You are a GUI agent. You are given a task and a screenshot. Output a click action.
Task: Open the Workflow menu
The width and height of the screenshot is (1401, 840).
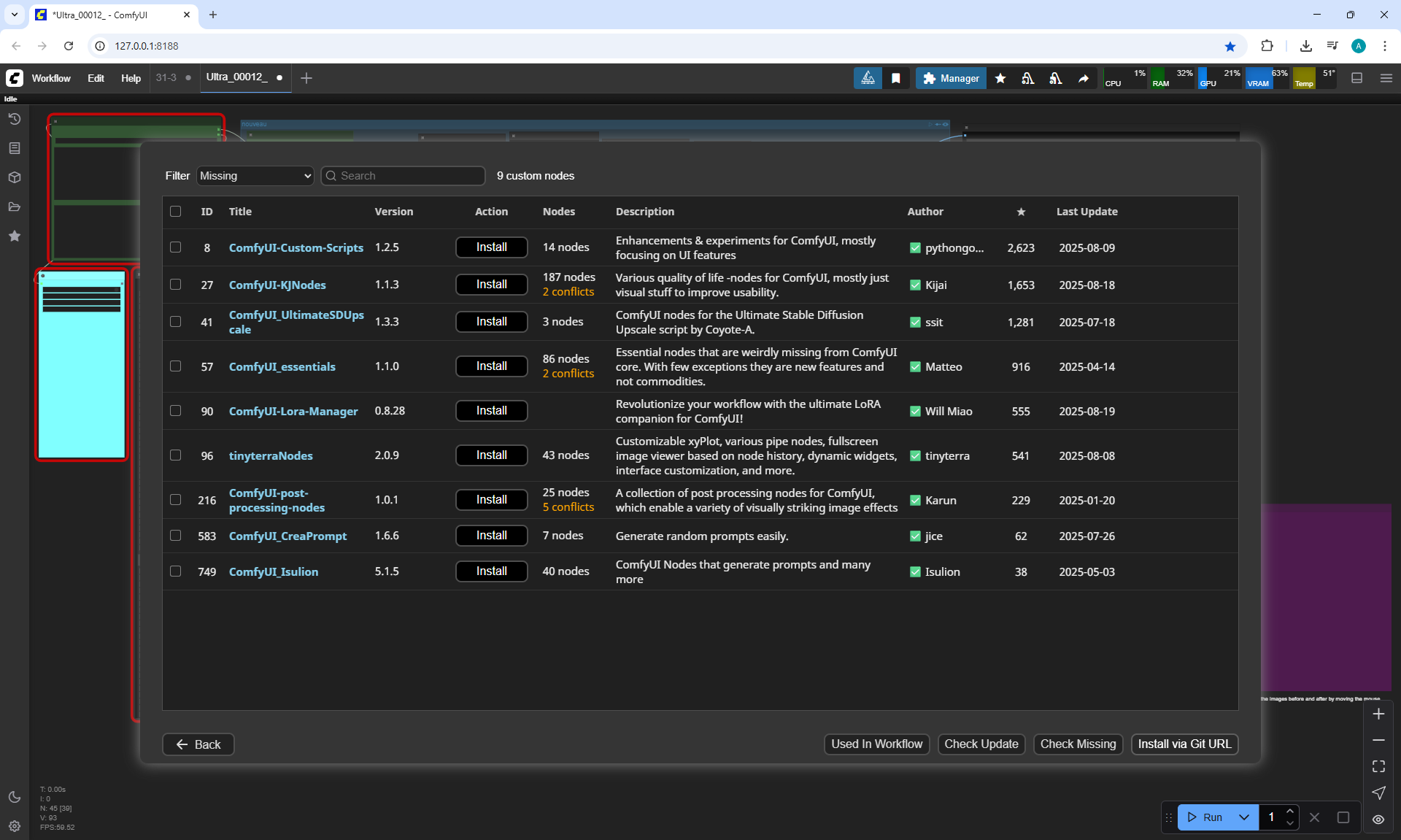[x=51, y=78]
